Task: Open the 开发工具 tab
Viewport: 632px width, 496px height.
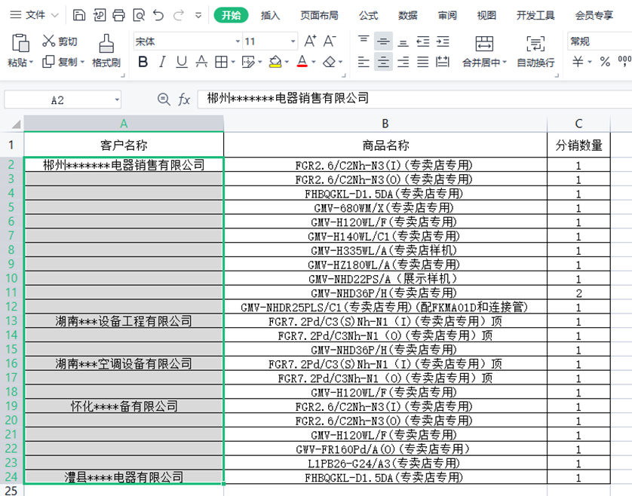Action: click(535, 15)
